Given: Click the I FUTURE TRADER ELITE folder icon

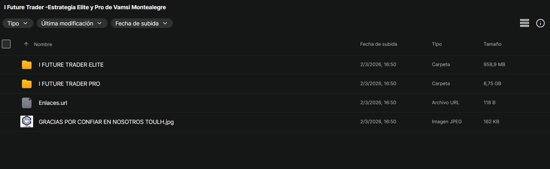Looking at the screenshot, I should [27, 65].
